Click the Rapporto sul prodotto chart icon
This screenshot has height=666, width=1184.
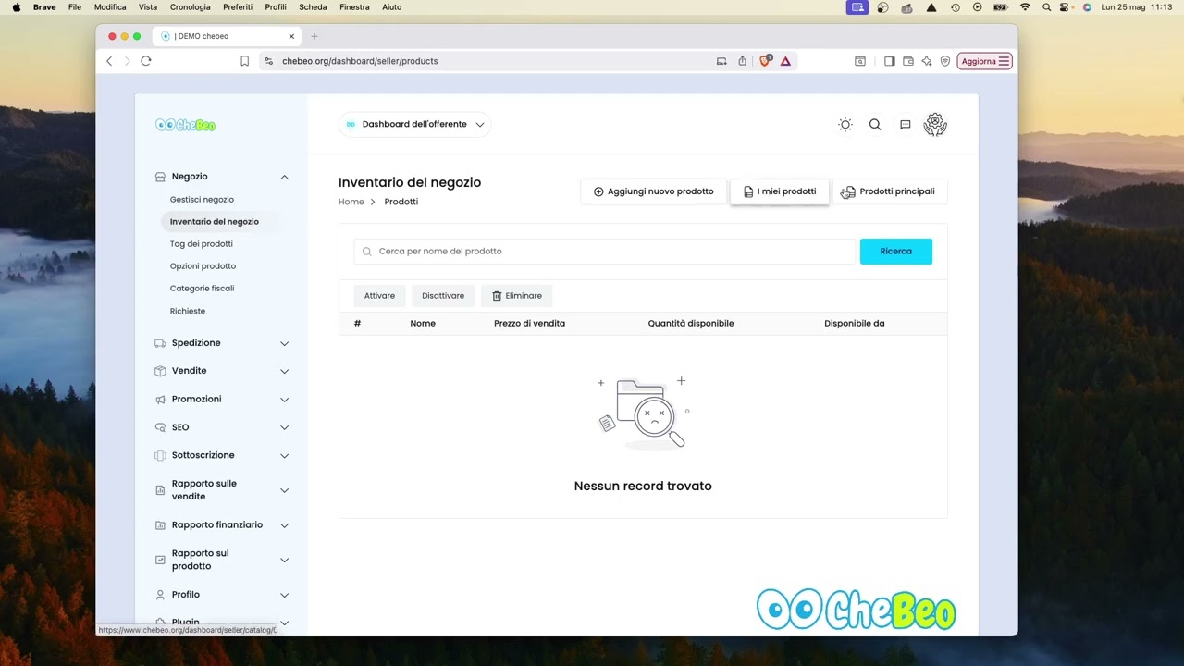[161, 560]
